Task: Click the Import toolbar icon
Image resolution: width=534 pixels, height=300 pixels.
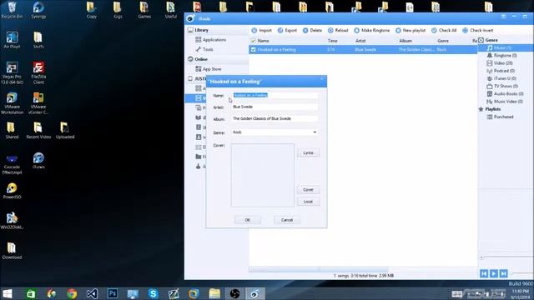Action: [254, 30]
